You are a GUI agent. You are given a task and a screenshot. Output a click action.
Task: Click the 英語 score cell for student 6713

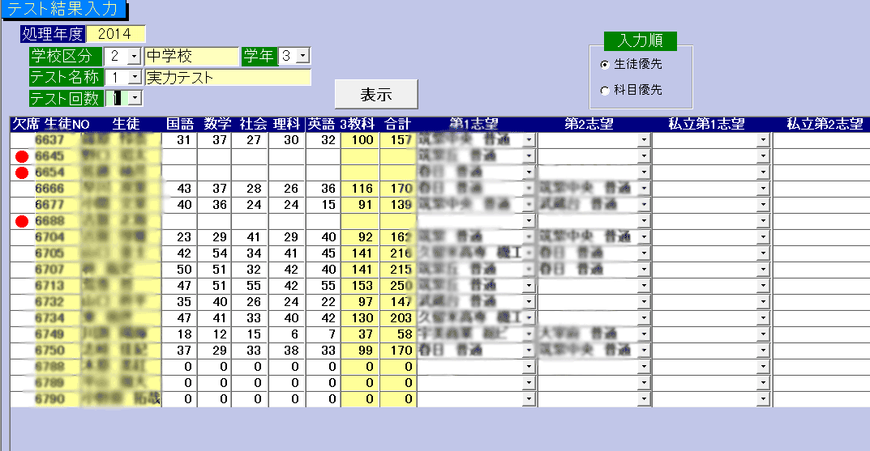coord(322,286)
